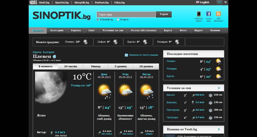Open the Карта menu item

[168, 30]
